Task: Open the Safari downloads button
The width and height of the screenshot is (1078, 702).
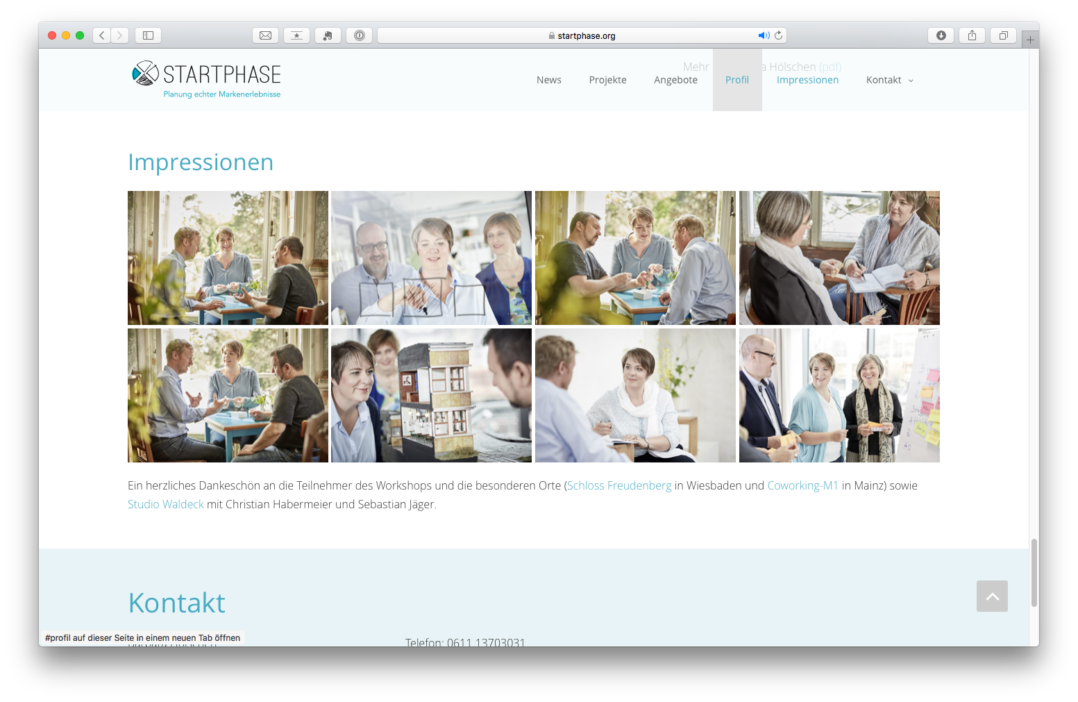Action: (941, 35)
